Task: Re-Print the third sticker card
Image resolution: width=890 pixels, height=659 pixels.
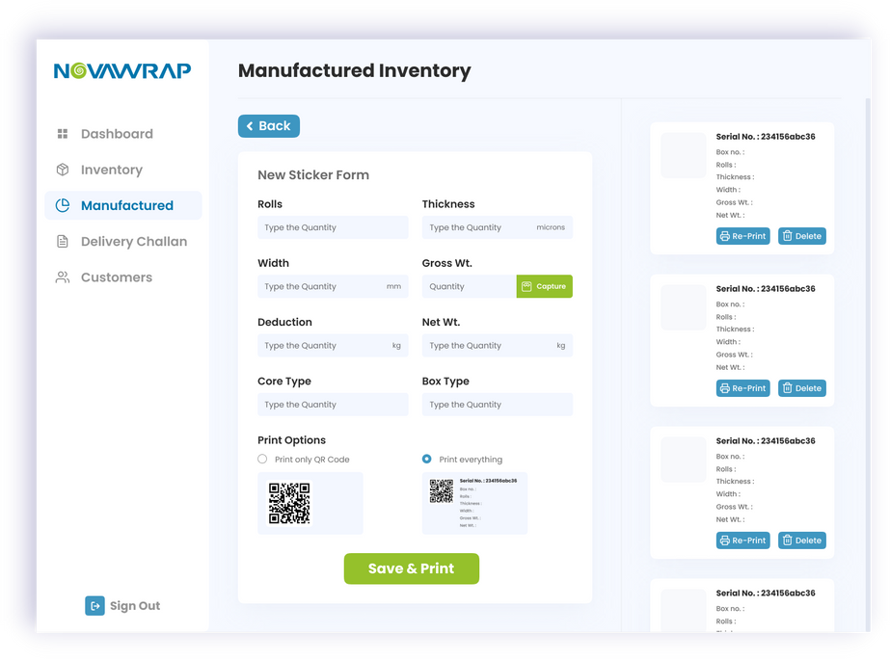Action: pyautogui.click(x=742, y=540)
